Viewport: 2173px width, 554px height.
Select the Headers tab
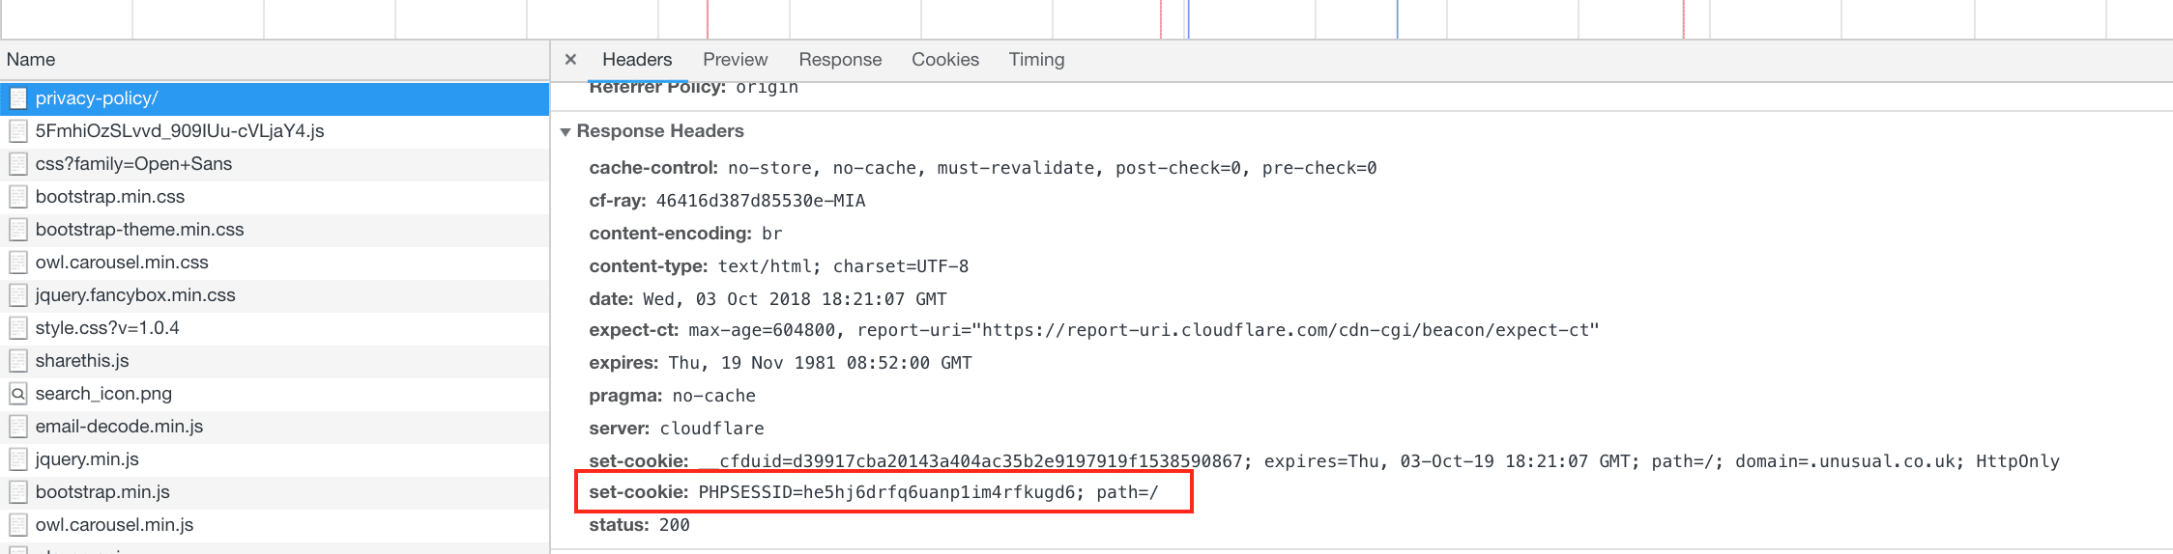pyautogui.click(x=636, y=60)
